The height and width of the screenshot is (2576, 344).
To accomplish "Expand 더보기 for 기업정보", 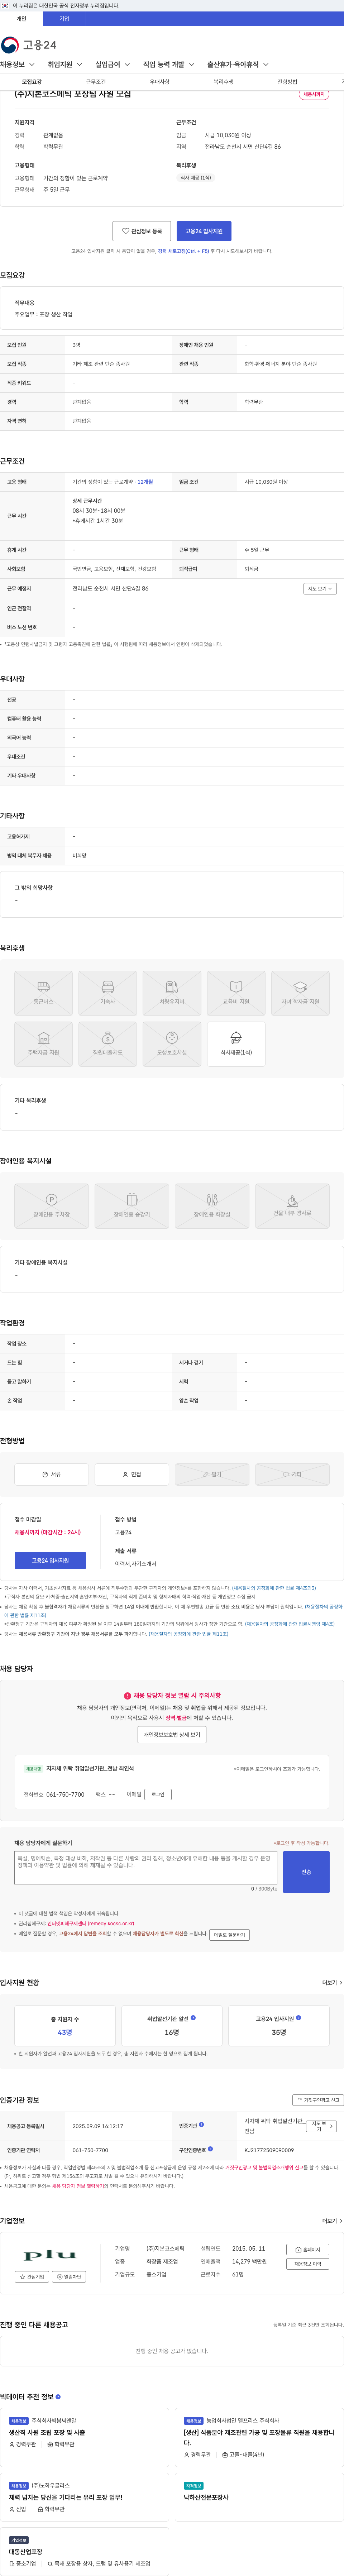I will point(332,2221).
